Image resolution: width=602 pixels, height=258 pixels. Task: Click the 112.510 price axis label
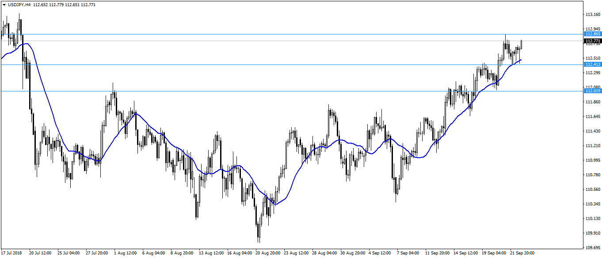pyautogui.click(x=592, y=58)
